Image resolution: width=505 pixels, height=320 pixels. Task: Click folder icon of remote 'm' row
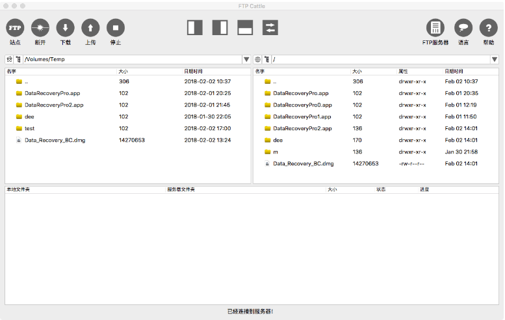coord(267,152)
